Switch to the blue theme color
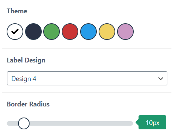This screenshot has width=174, height=136. pyautogui.click(x=88, y=31)
